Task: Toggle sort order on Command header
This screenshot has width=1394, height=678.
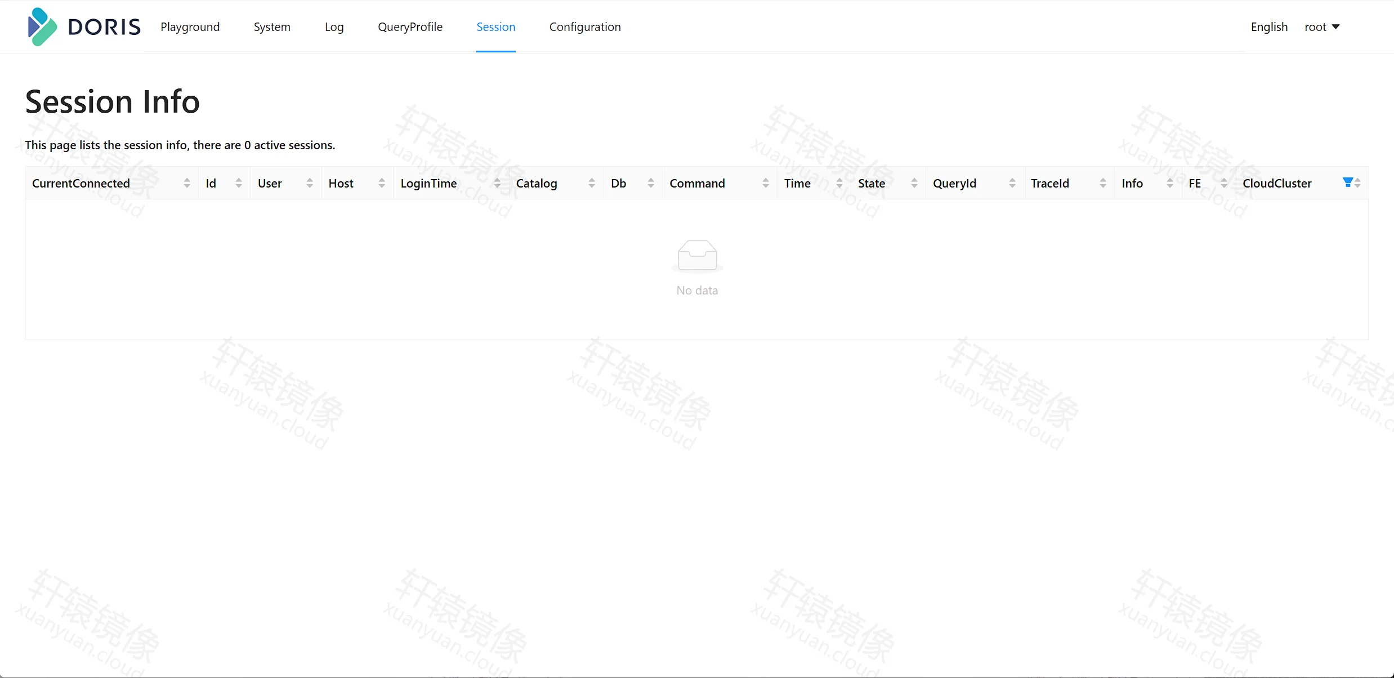Action: tap(720, 183)
